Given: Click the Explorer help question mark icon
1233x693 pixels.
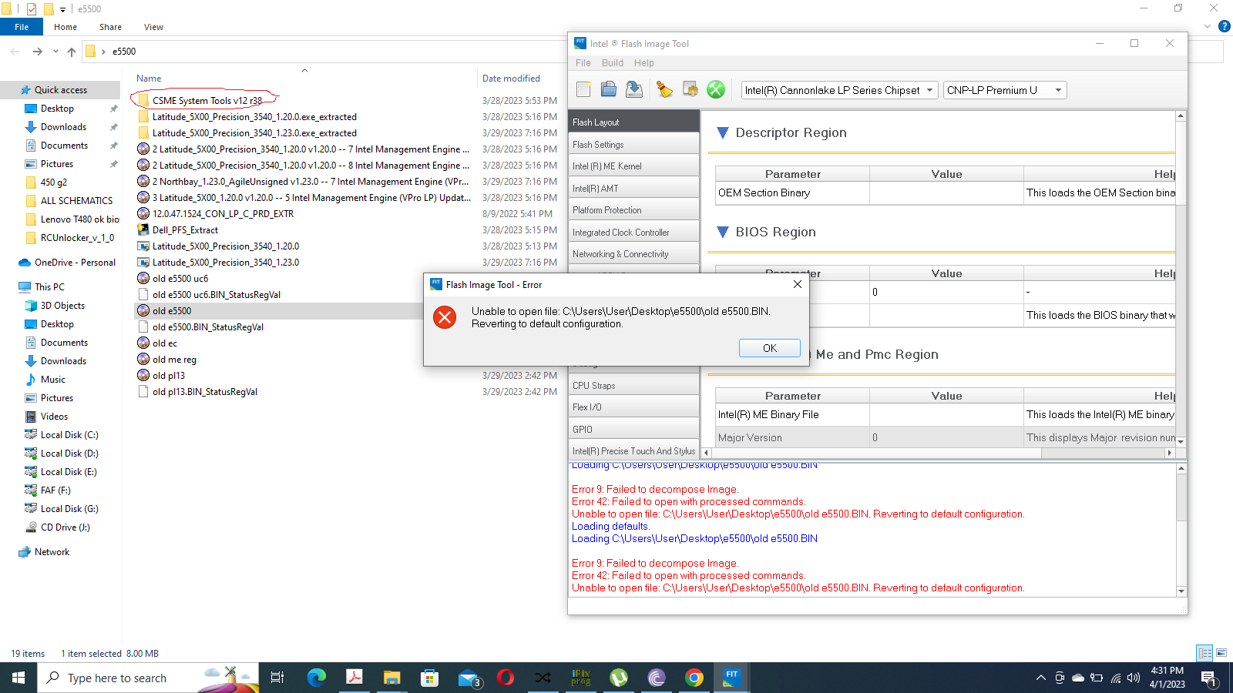Looking at the screenshot, I should coord(1224,26).
